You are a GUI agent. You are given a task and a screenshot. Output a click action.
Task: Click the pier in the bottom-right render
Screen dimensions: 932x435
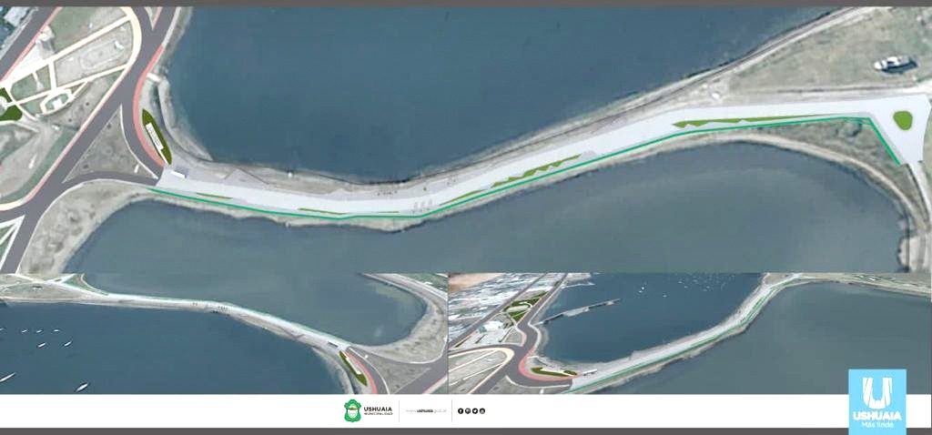(x=584, y=308)
